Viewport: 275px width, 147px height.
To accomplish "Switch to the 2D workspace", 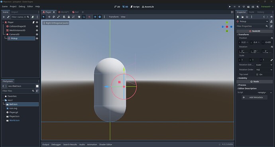I will click(x=117, y=7).
